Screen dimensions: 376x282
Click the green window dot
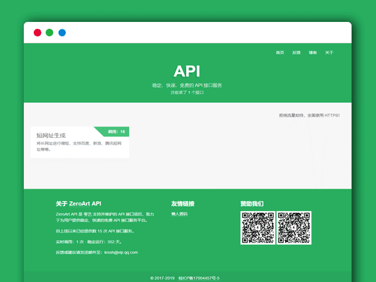(x=50, y=33)
